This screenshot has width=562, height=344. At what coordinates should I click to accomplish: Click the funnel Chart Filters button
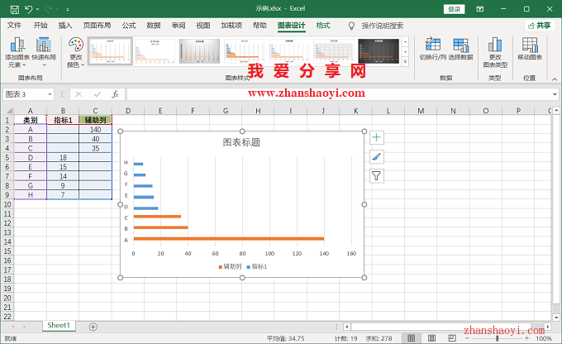click(376, 176)
